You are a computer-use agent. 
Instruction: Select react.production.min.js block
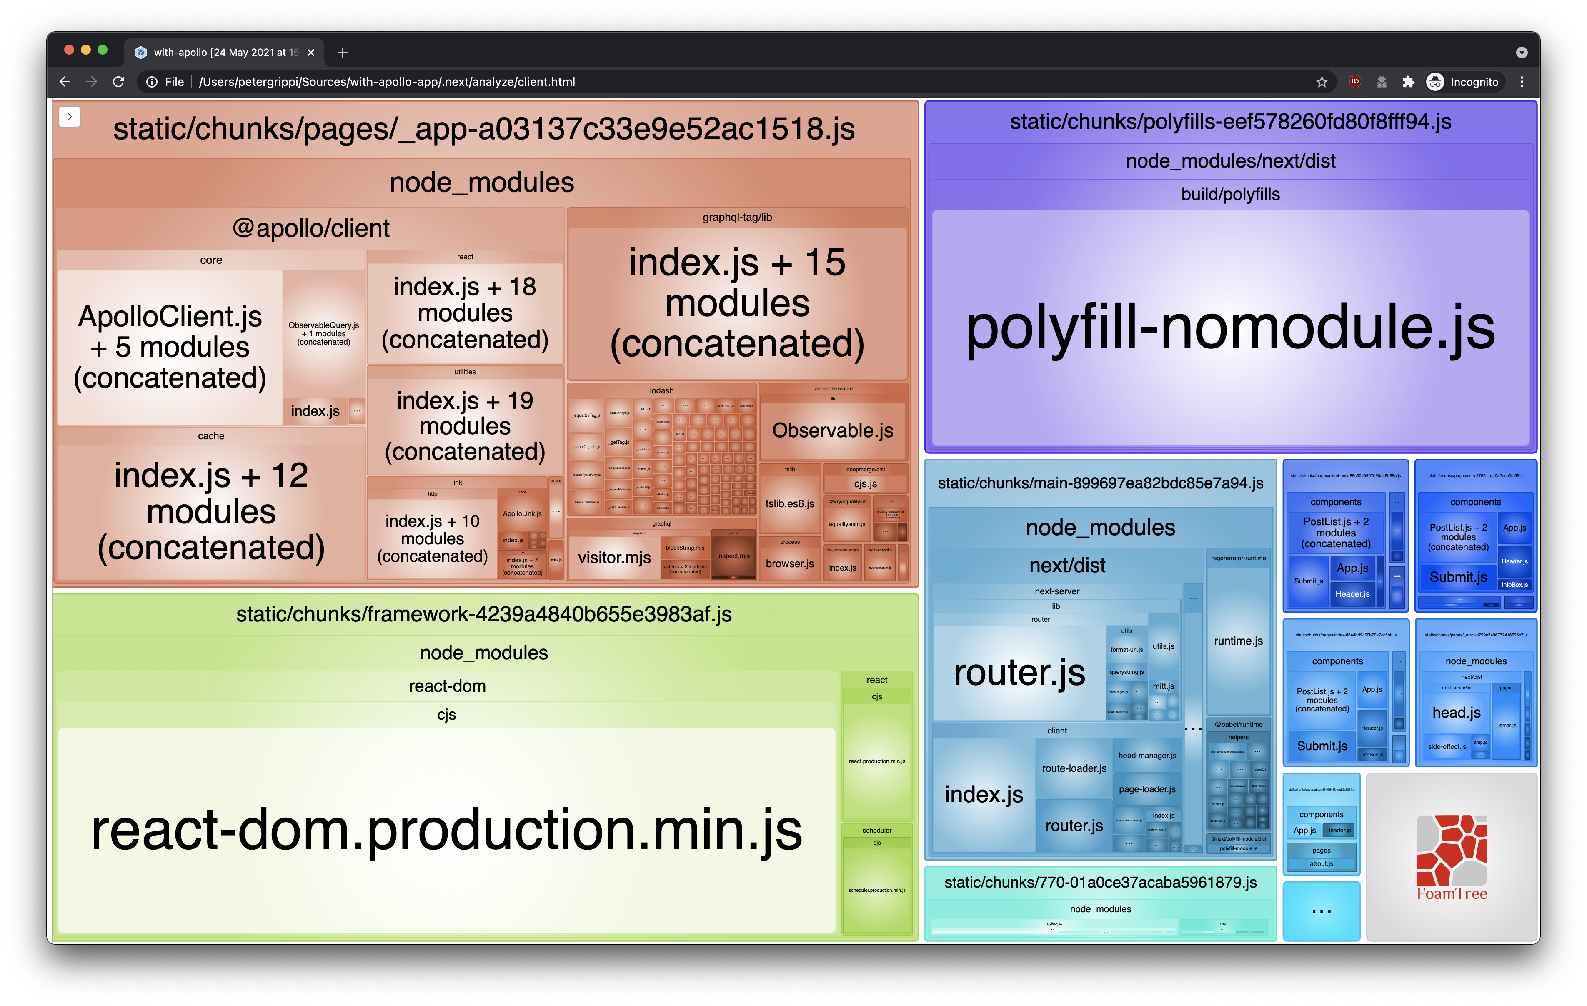[x=876, y=761]
